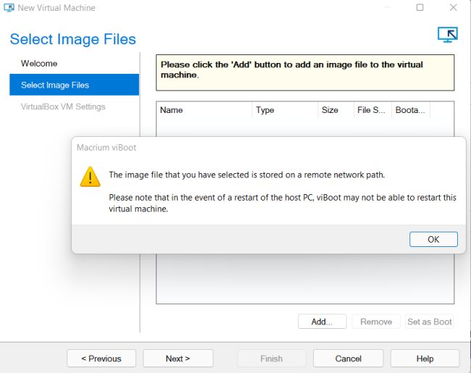Screen dimensions: 471x373
Task: Go back with the Previous button
Action: point(101,359)
